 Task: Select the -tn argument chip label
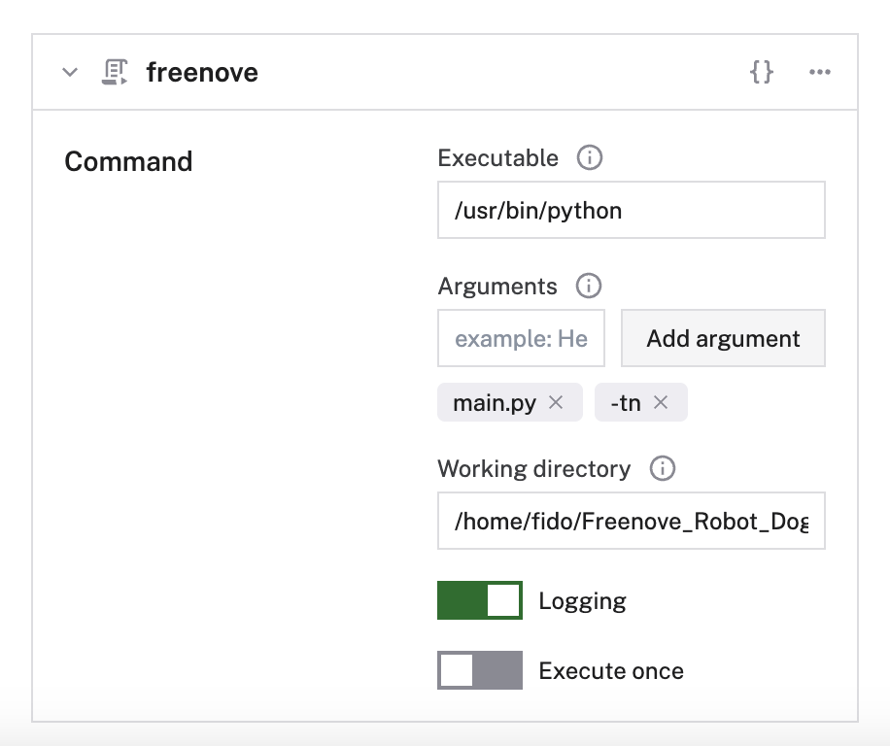(625, 402)
